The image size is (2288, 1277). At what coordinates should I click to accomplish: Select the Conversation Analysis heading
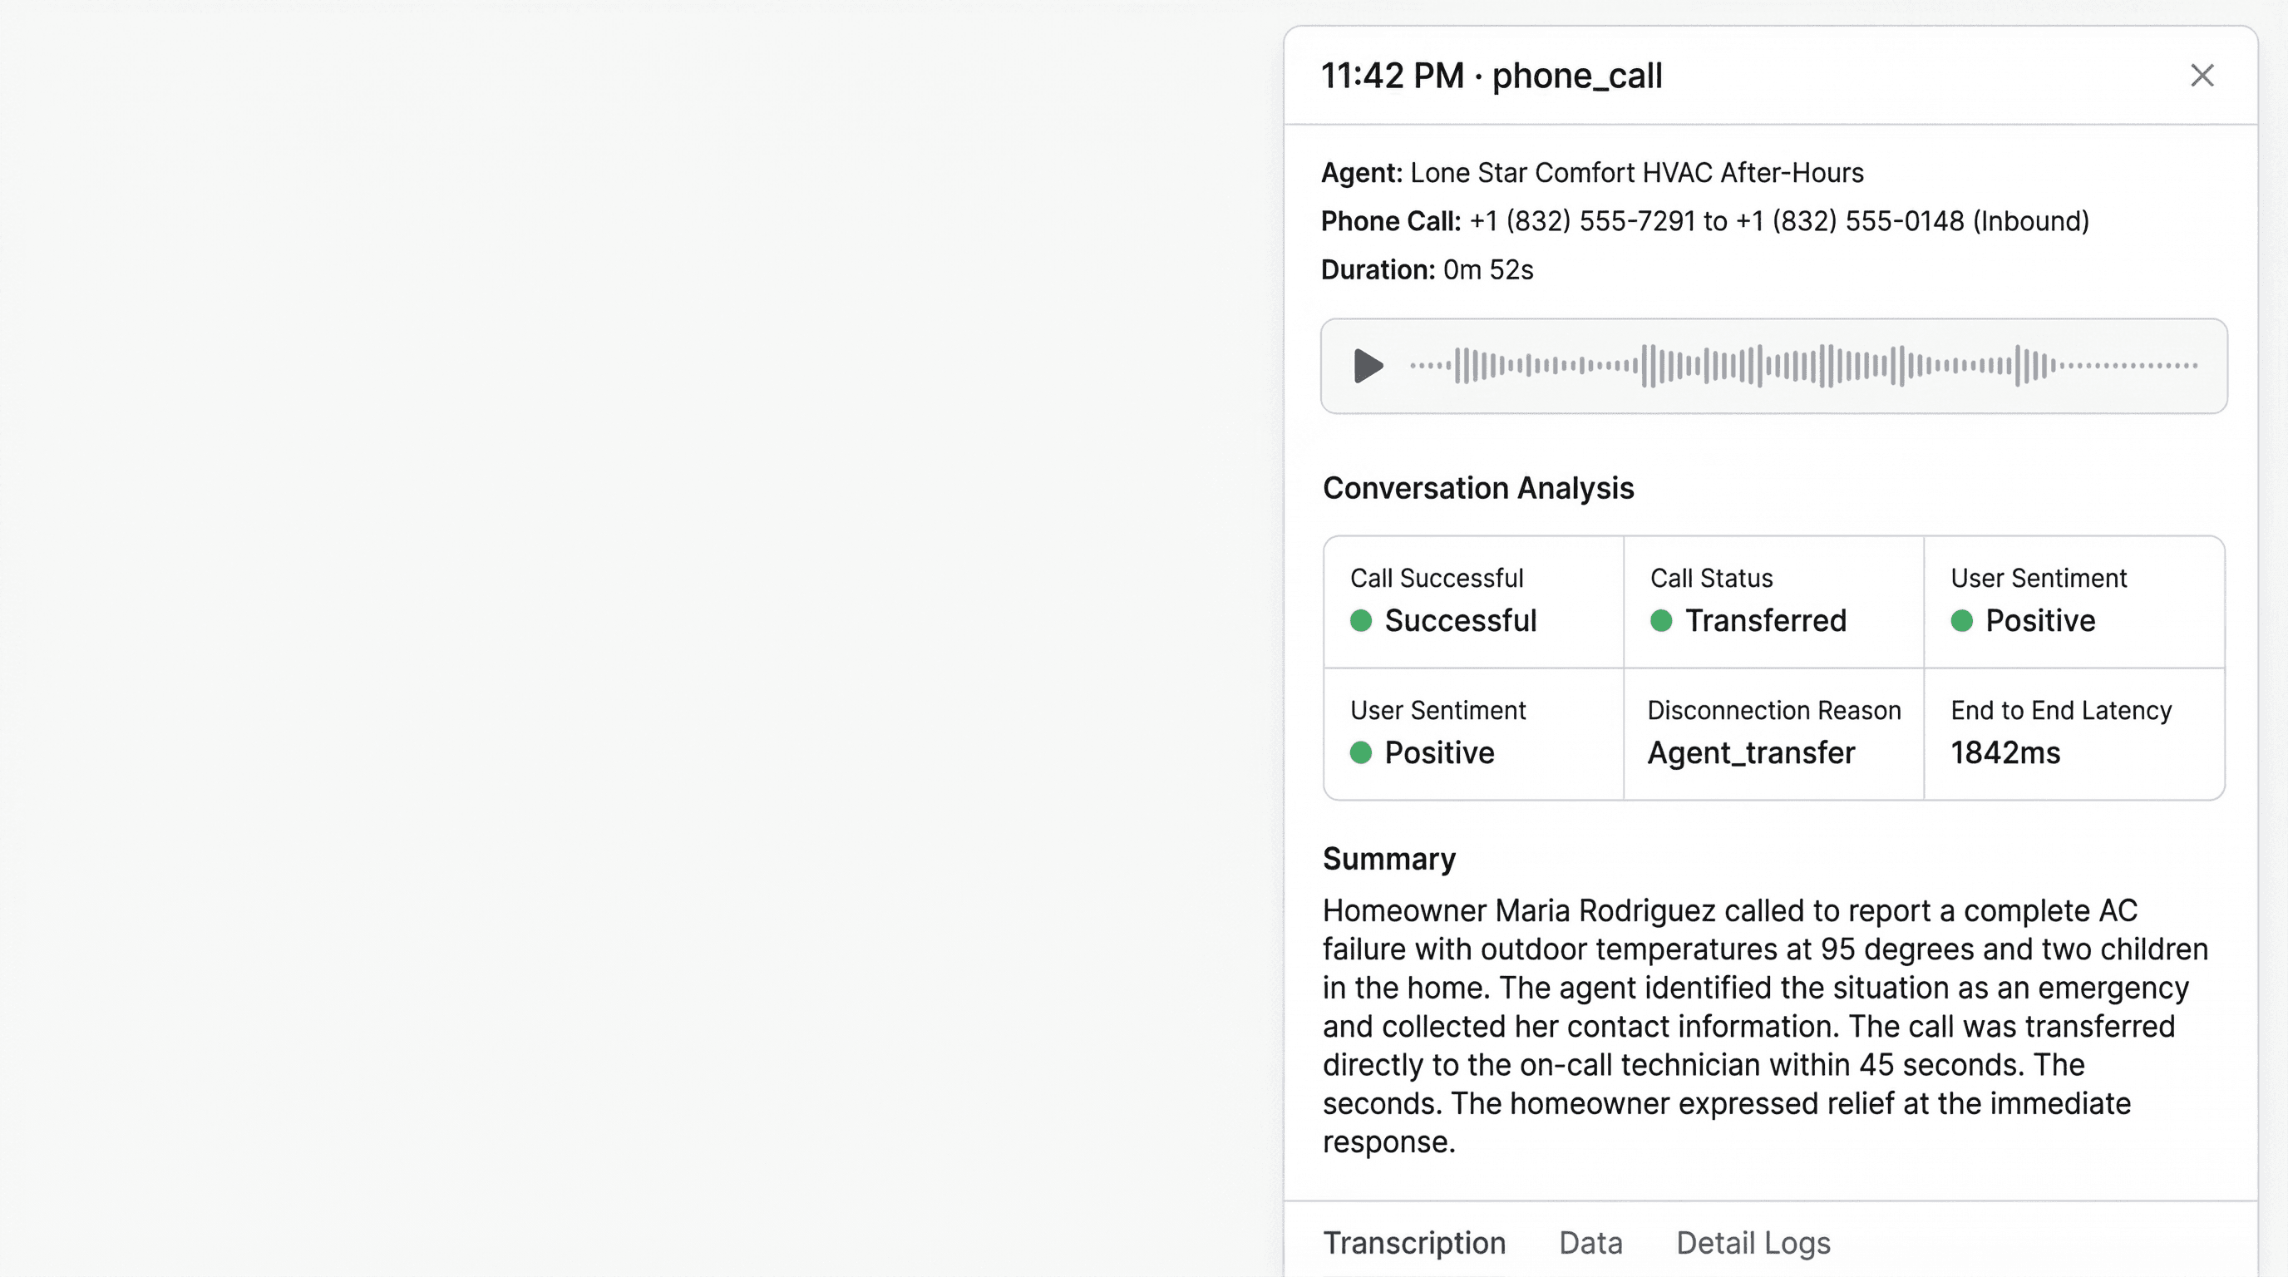pos(1478,487)
